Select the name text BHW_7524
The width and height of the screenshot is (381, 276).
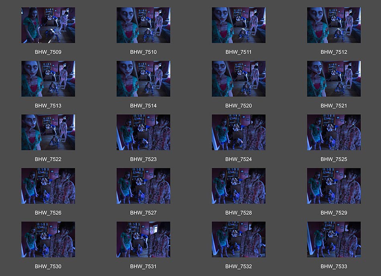pyautogui.click(x=239, y=159)
